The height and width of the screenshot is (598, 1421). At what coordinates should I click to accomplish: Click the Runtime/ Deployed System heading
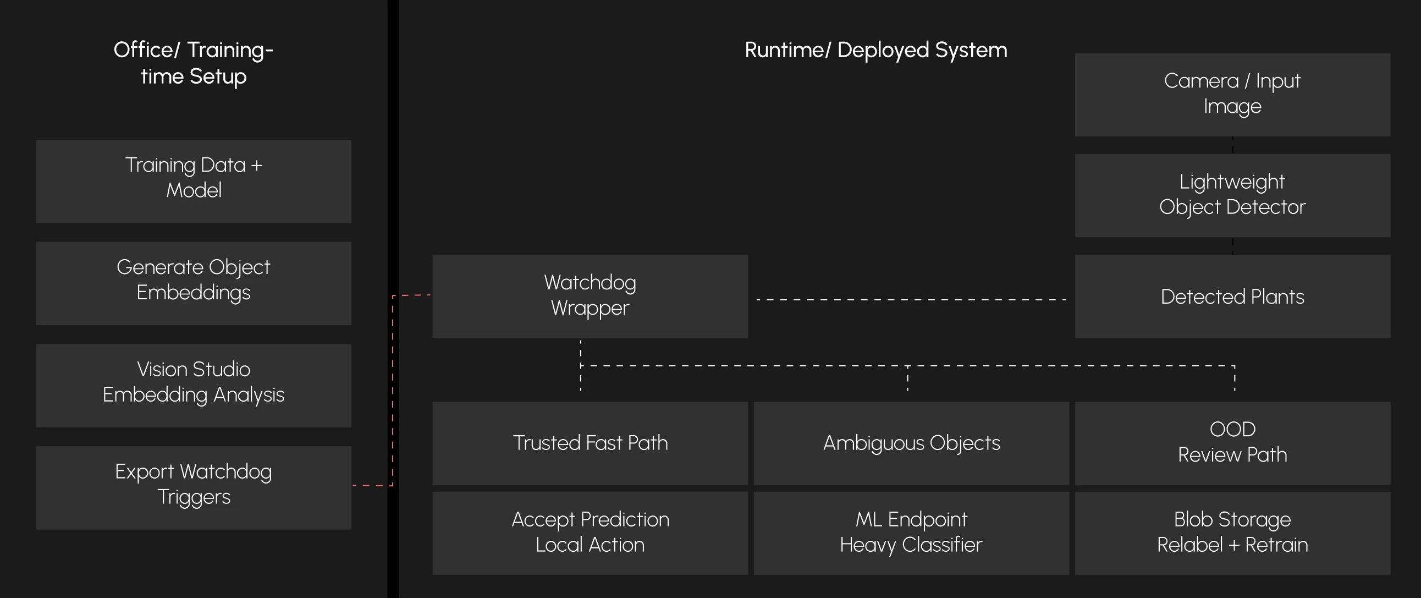point(876,50)
